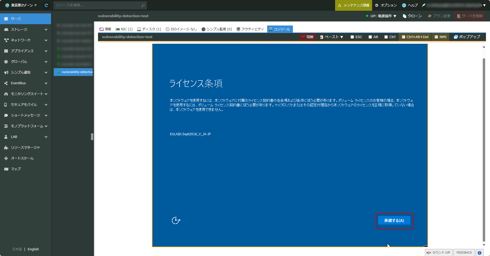The width and height of the screenshot is (490, 256).
Task: Open the console in a ポップアップ window
Action: [467, 37]
